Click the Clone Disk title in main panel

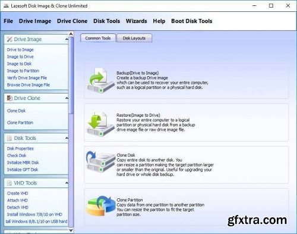coord(126,155)
